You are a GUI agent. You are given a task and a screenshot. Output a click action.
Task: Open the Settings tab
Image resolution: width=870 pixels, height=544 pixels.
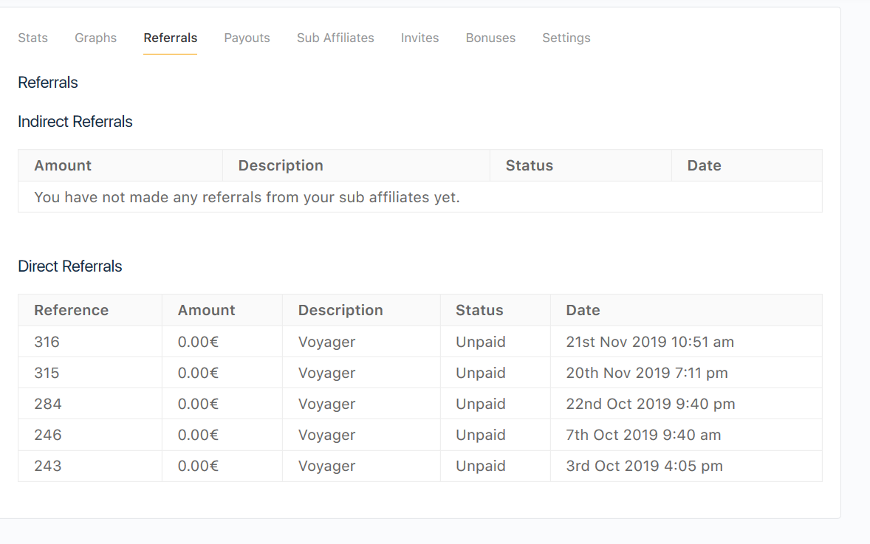tap(566, 38)
